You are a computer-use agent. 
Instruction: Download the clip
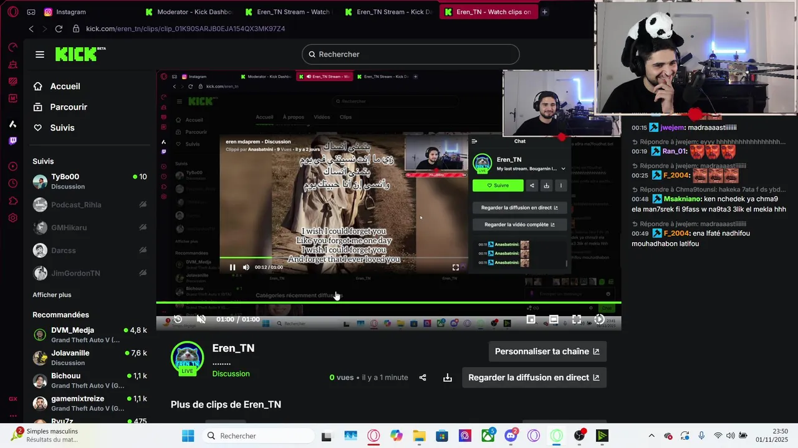click(448, 378)
